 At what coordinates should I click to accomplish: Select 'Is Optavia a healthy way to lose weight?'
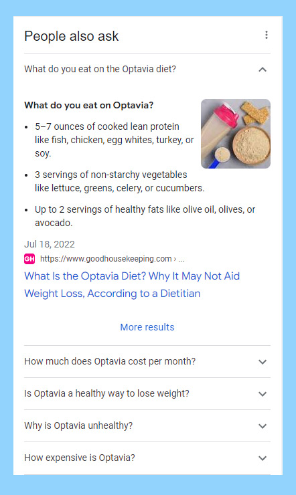coord(106,394)
